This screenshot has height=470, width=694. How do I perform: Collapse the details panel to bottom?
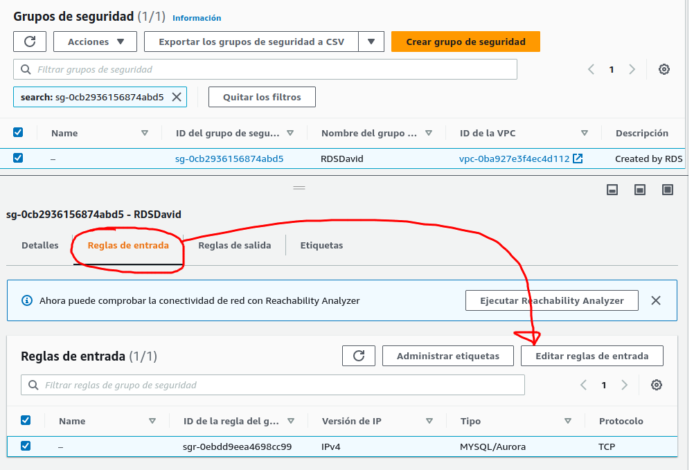(612, 190)
